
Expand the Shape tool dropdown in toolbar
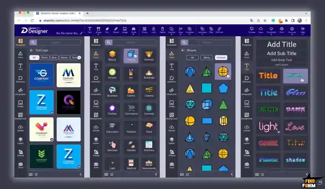click(x=98, y=29)
